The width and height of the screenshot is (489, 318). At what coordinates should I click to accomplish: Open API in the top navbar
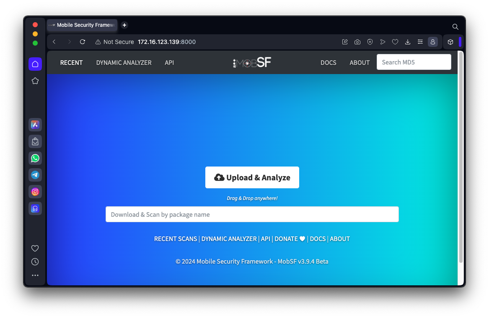(169, 63)
